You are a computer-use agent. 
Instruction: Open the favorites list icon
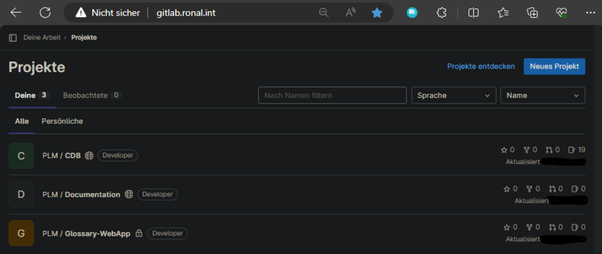[503, 13]
